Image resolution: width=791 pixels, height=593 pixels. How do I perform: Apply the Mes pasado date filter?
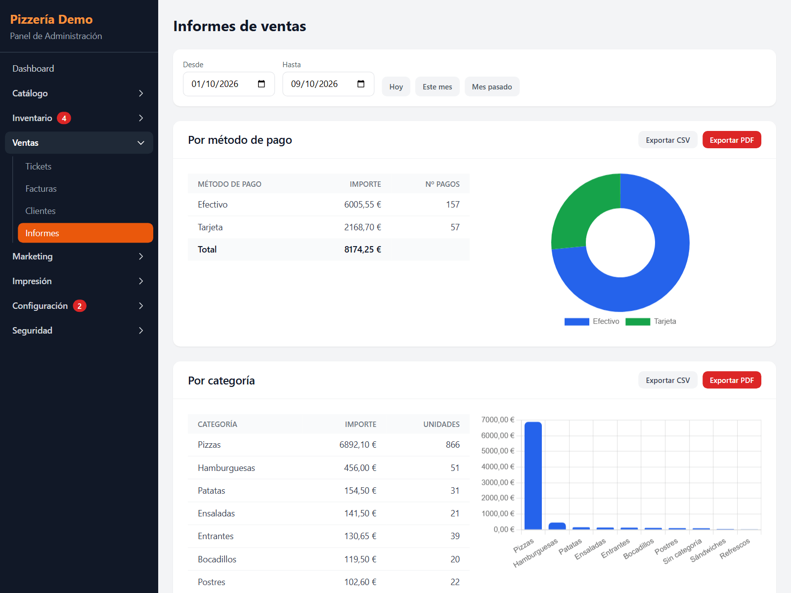pos(492,87)
